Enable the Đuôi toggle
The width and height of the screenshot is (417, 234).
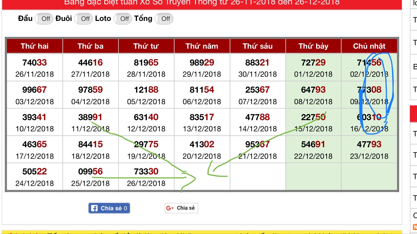[x=83, y=19]
